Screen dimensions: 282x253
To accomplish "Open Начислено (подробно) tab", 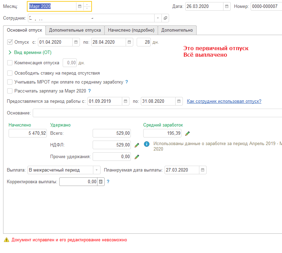I will click(131, 30).
